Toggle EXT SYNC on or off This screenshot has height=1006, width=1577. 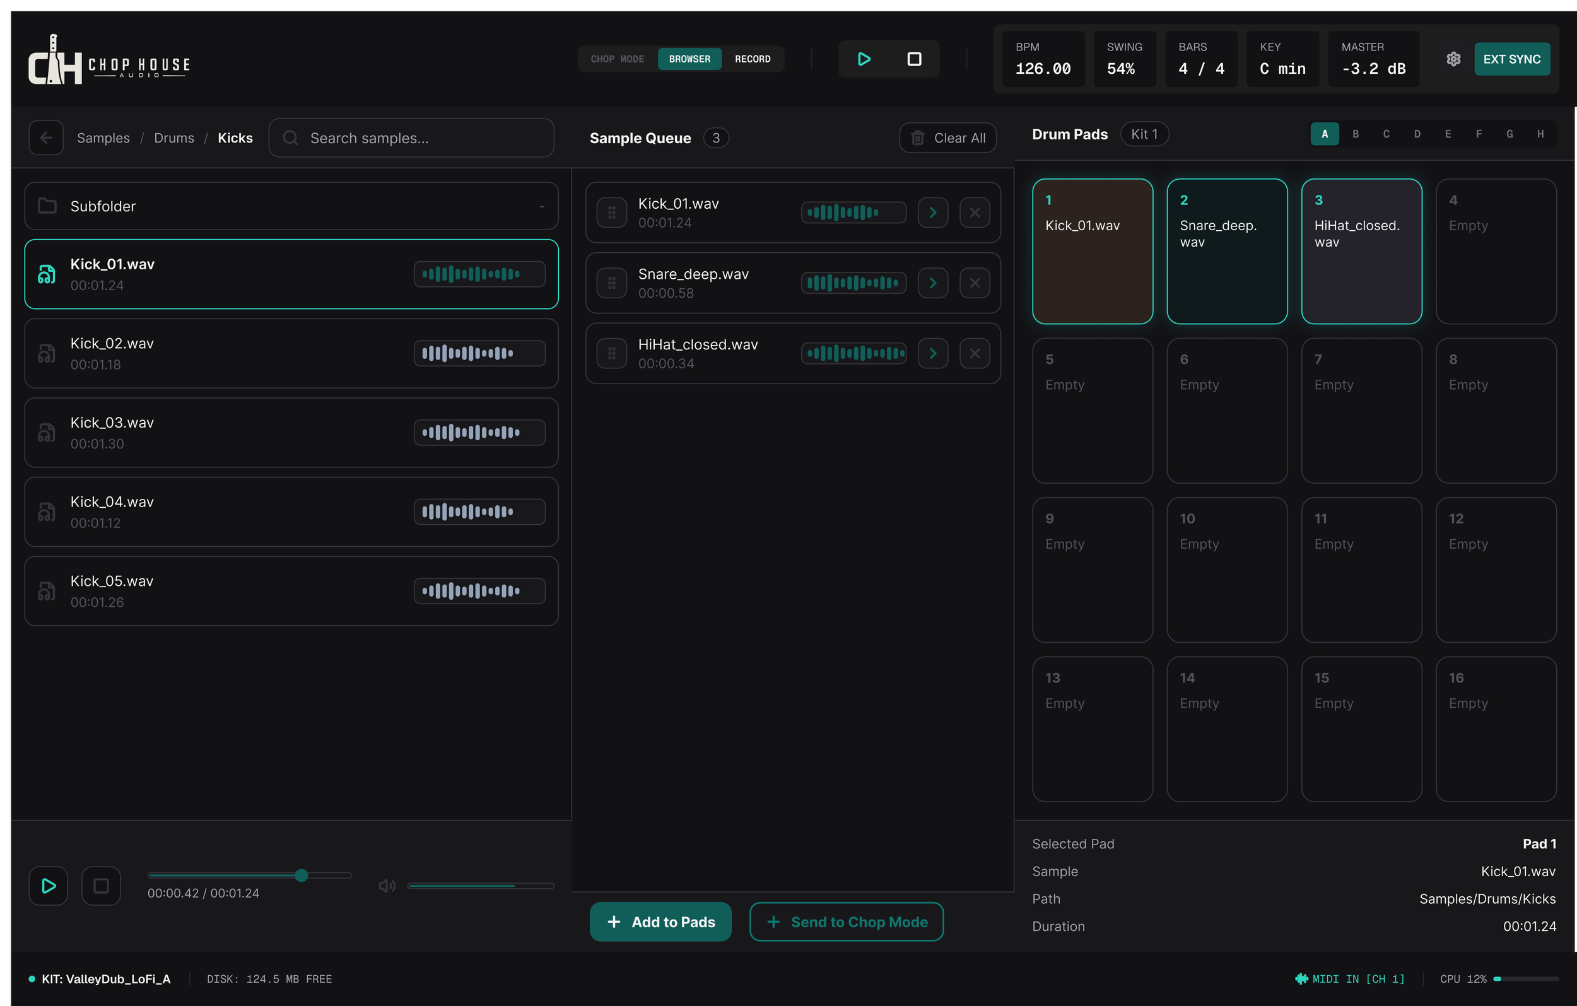coord(1511,59)
